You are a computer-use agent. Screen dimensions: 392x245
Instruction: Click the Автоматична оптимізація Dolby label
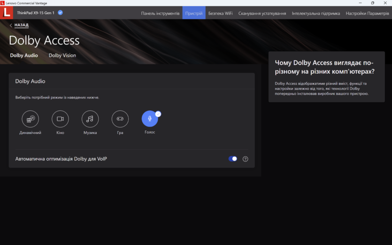click(61, 159)
